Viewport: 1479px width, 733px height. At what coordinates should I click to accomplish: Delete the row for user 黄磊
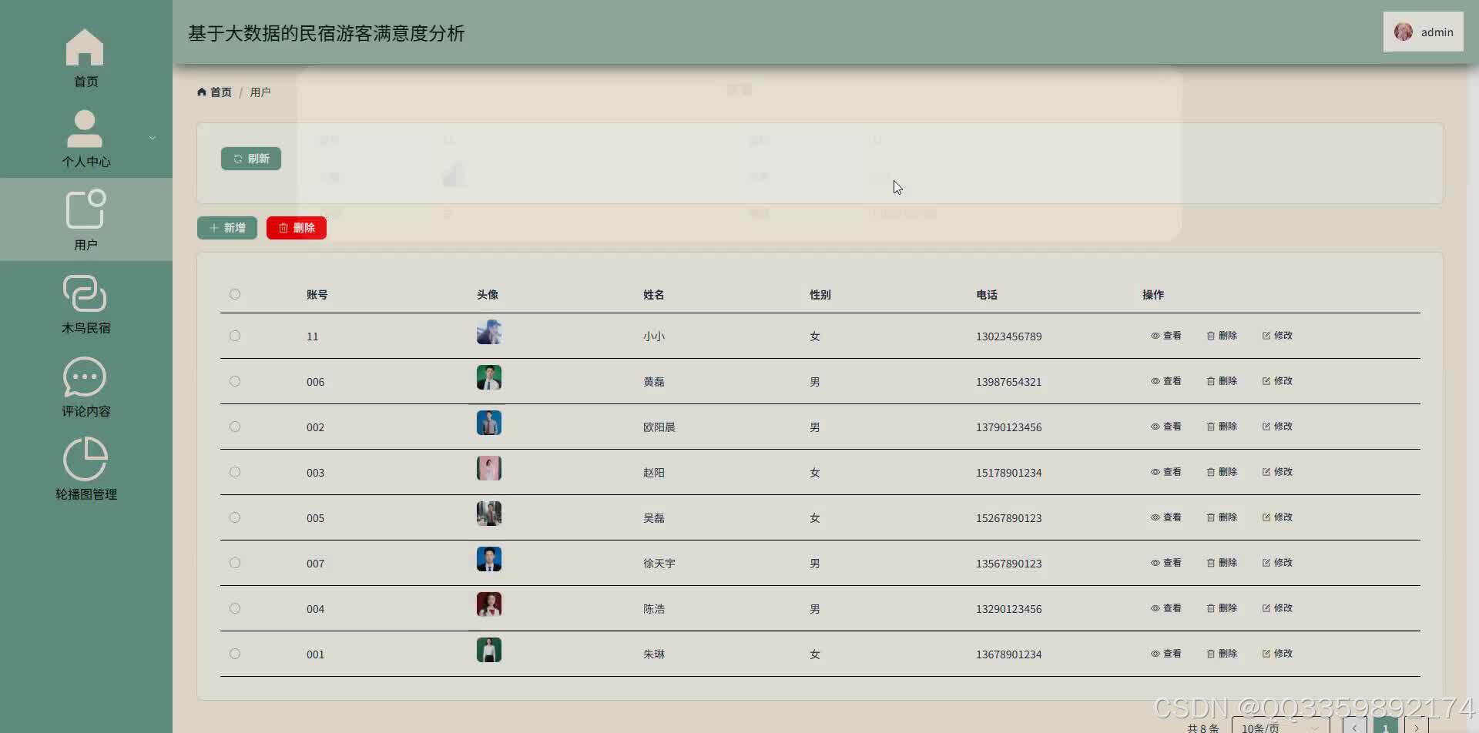click(1222, 381)
